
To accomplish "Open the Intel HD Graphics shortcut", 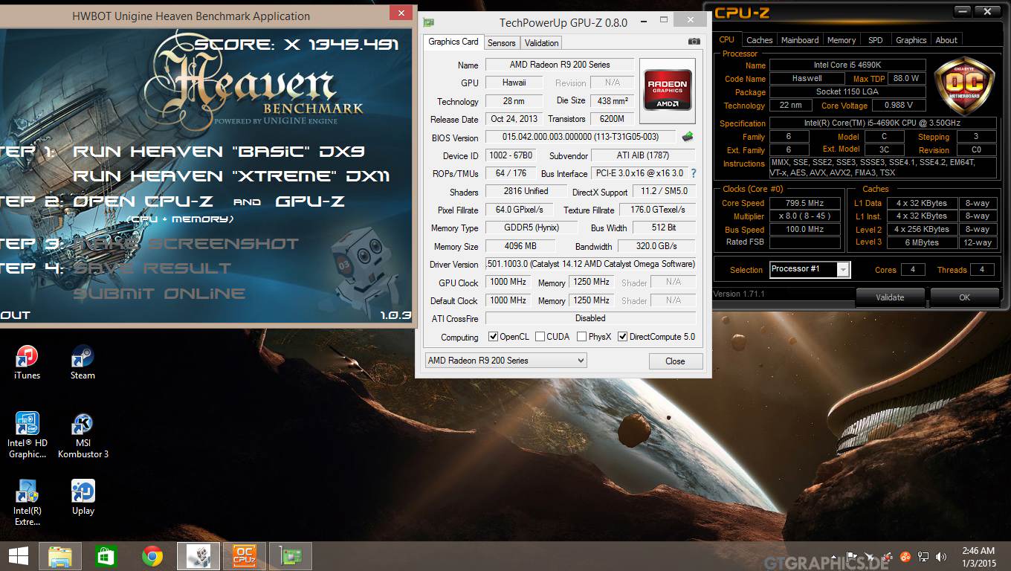I will pyautogui.click(x=28, y=436).
